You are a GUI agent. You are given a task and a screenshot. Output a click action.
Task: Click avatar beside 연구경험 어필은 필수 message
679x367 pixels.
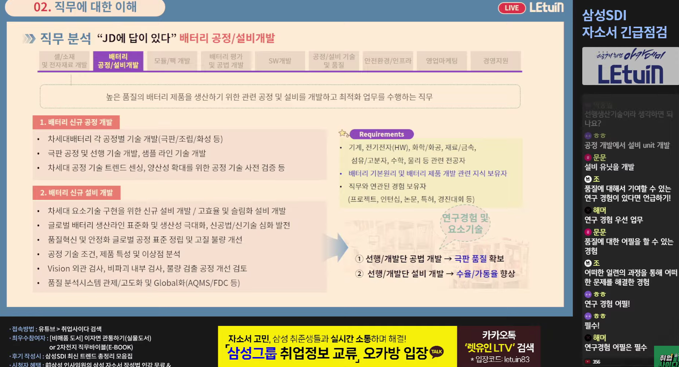pos(588,338)
